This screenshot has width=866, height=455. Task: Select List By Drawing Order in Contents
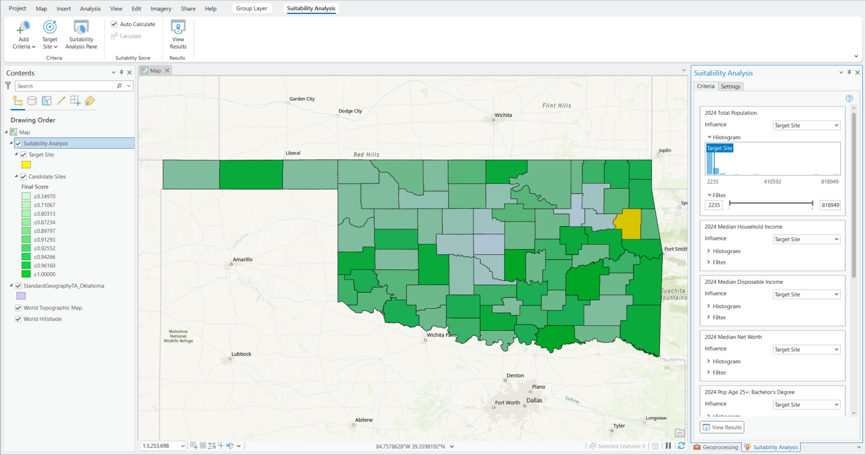point(18,101)
